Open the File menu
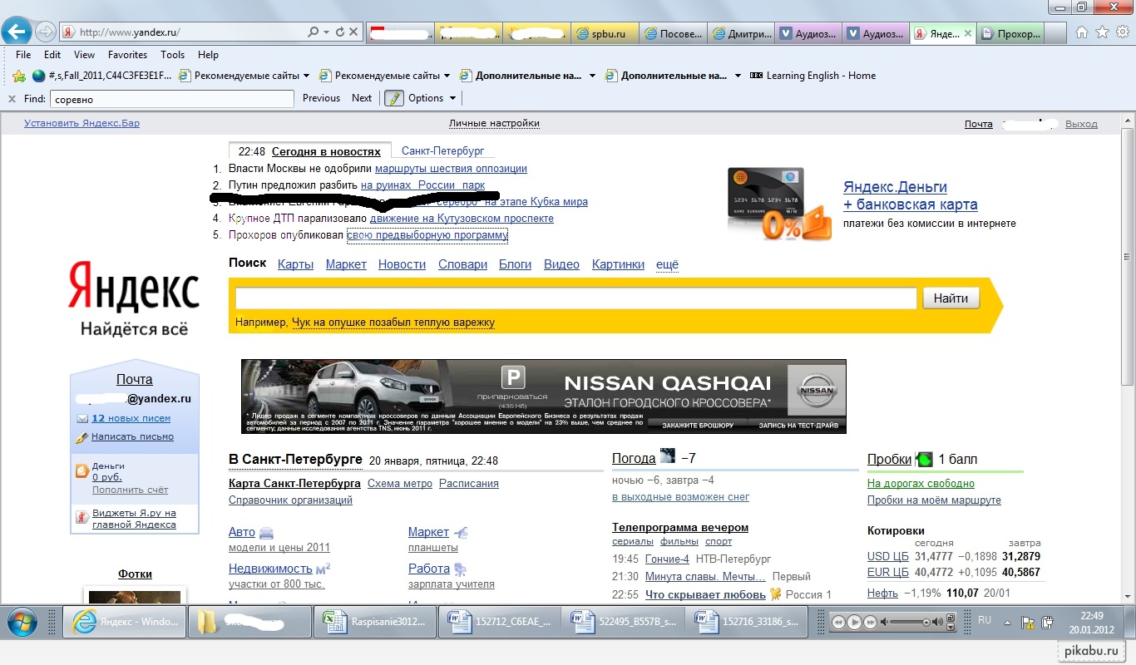The image size is (1136, 665). pos(23,55)
